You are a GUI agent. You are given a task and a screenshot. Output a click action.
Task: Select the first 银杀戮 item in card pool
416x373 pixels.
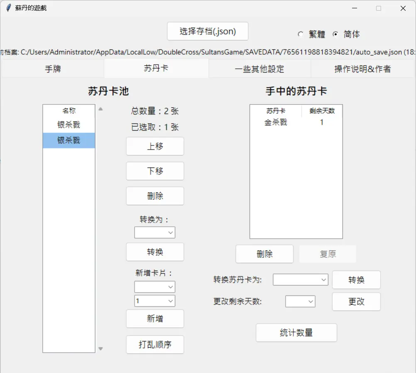69,125
